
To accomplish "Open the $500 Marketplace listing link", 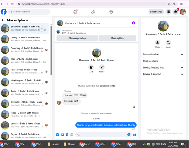I will point(74,33).
